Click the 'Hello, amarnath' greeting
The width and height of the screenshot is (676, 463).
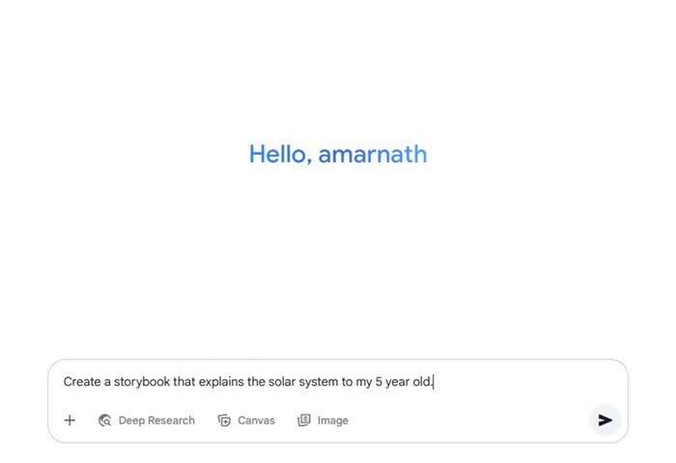point(338,154)
